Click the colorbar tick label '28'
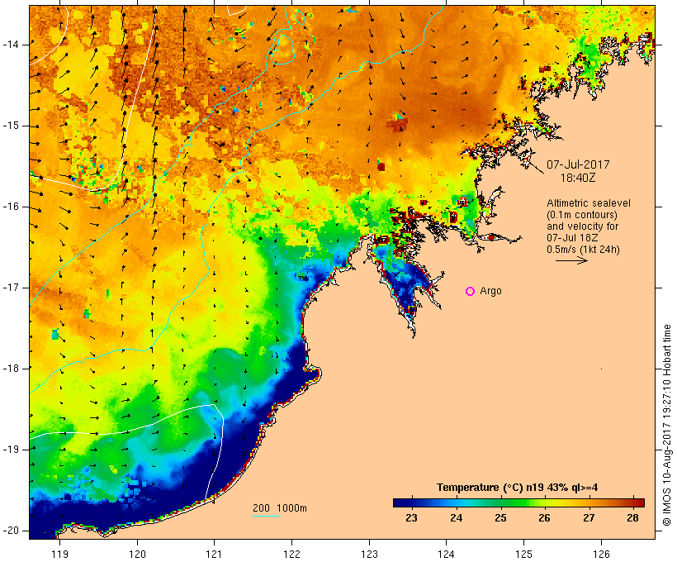Screen dimensions: 677x562 pos(633,518)
